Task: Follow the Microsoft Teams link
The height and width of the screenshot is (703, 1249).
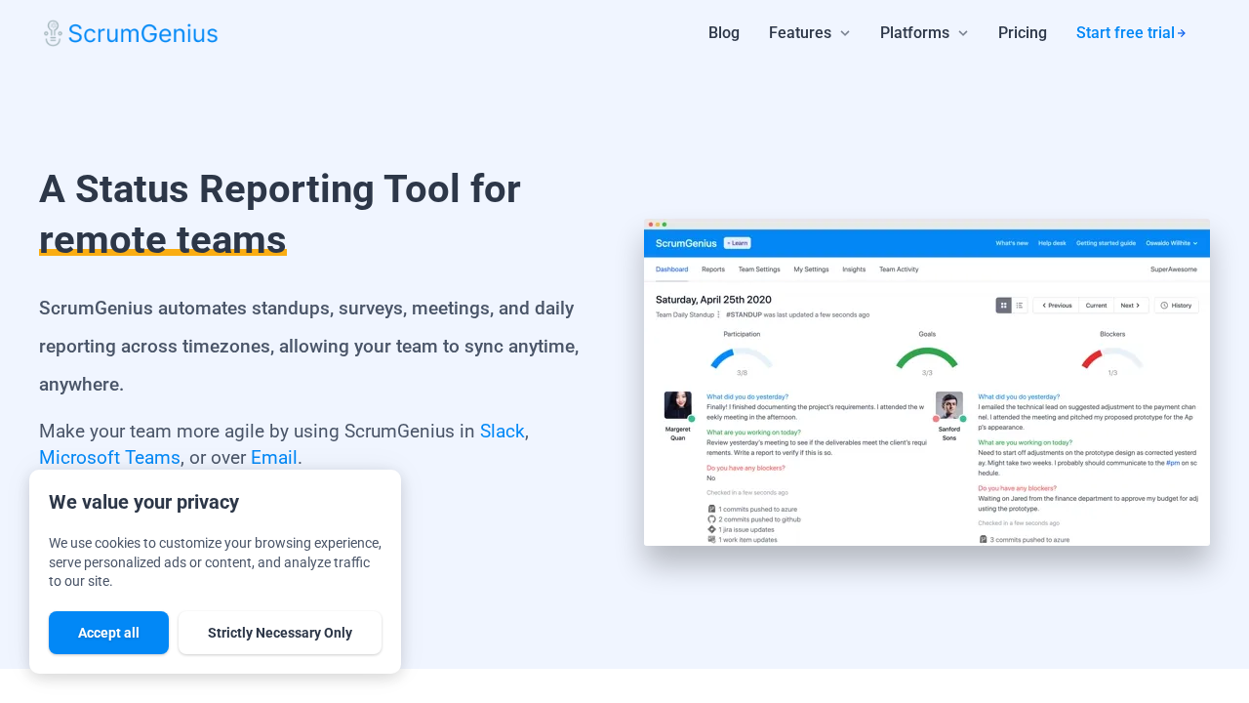Action: pyautogui.click(x=109, y=457)
